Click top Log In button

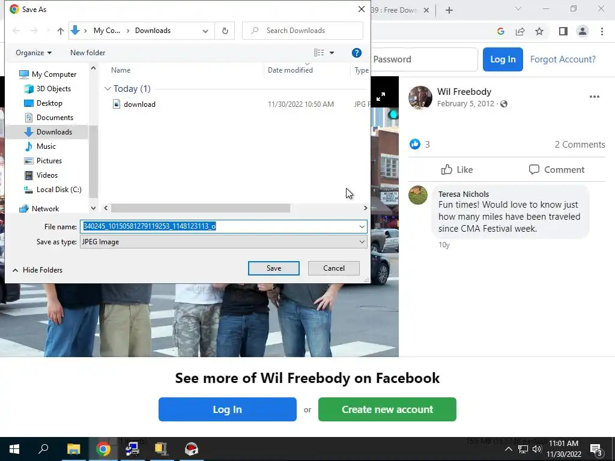[x=503, y=59]
